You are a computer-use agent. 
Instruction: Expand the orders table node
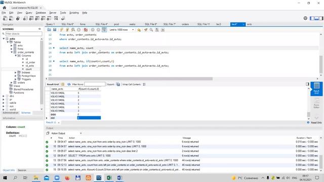[12, 83]
